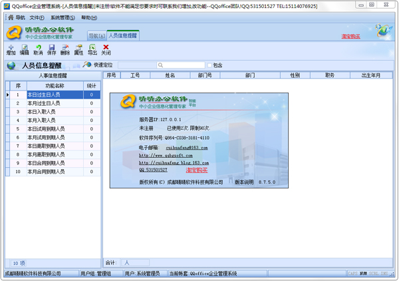Click the row selector arrow of row 1

click(x=7, y=95)
